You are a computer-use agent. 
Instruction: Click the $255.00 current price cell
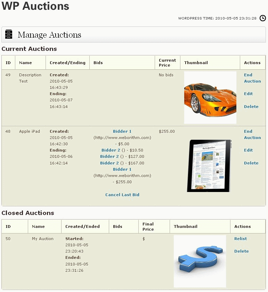pos(167,131)
